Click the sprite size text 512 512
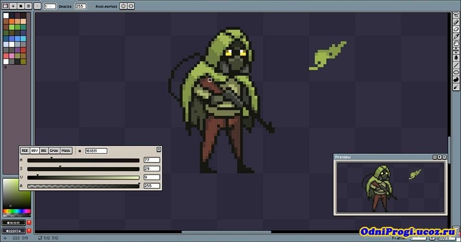 (x=51, y=238)
